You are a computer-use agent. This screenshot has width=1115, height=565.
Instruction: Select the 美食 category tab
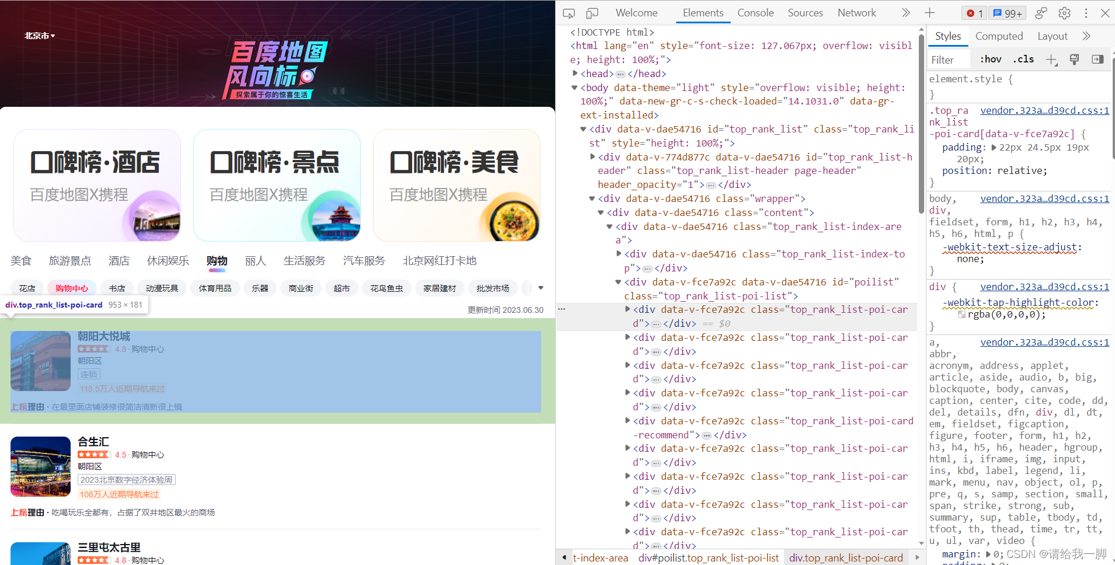coord(21,261)
